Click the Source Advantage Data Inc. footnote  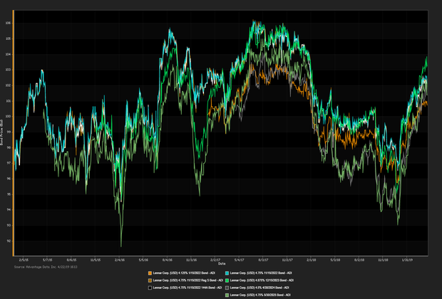pos(46,267)
